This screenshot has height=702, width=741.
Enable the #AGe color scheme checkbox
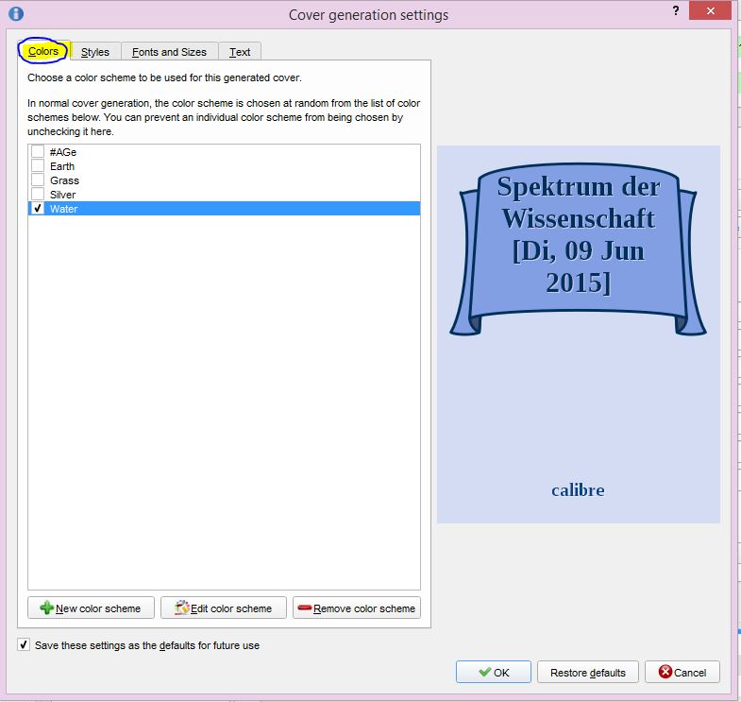point(38,152)
